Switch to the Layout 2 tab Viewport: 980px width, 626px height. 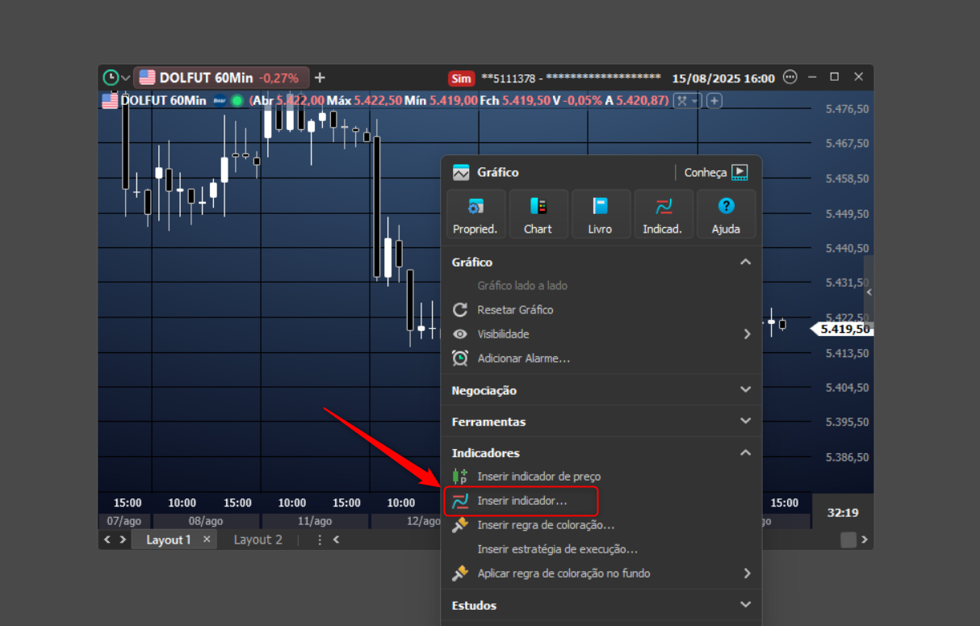(x=258, y=540)
